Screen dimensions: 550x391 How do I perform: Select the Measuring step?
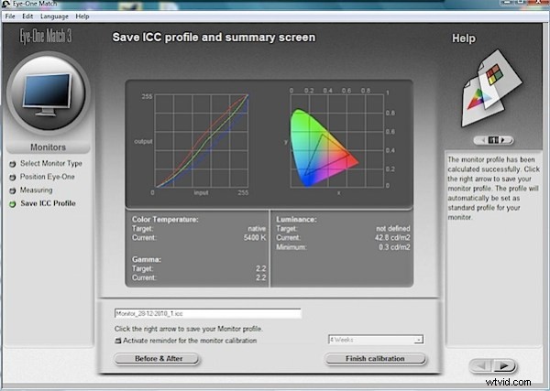coord(36,190)
